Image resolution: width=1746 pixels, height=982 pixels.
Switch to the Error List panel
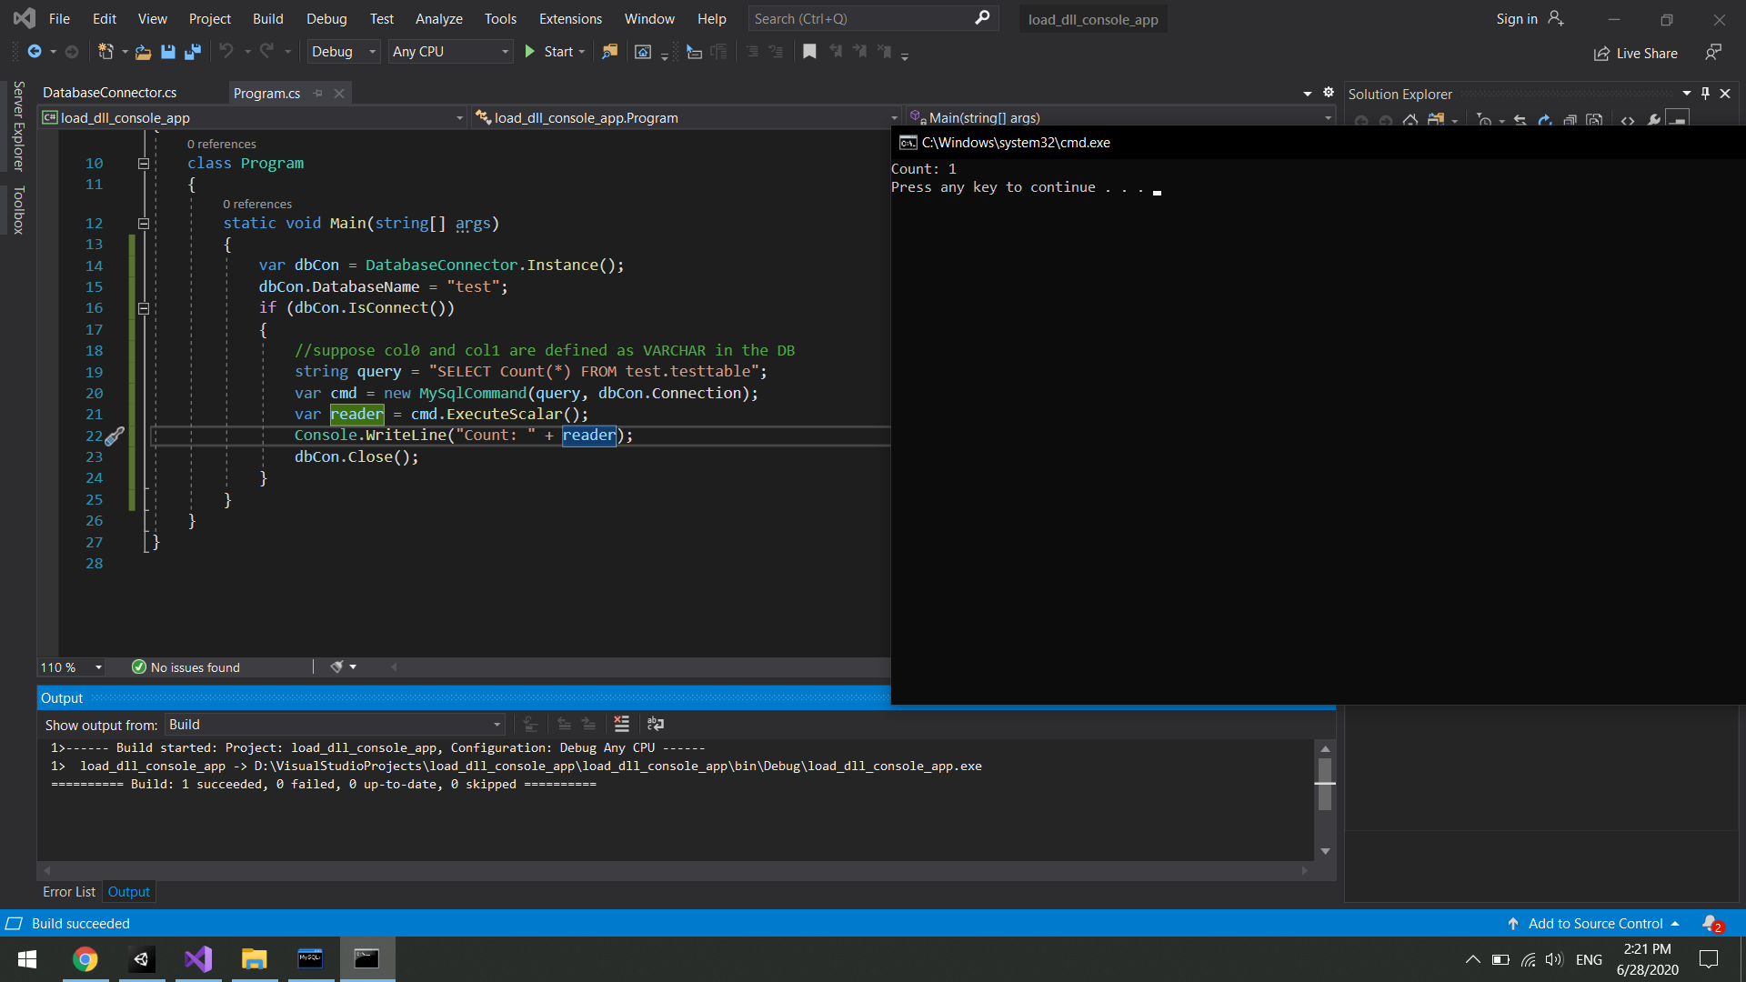coord(68,892)
